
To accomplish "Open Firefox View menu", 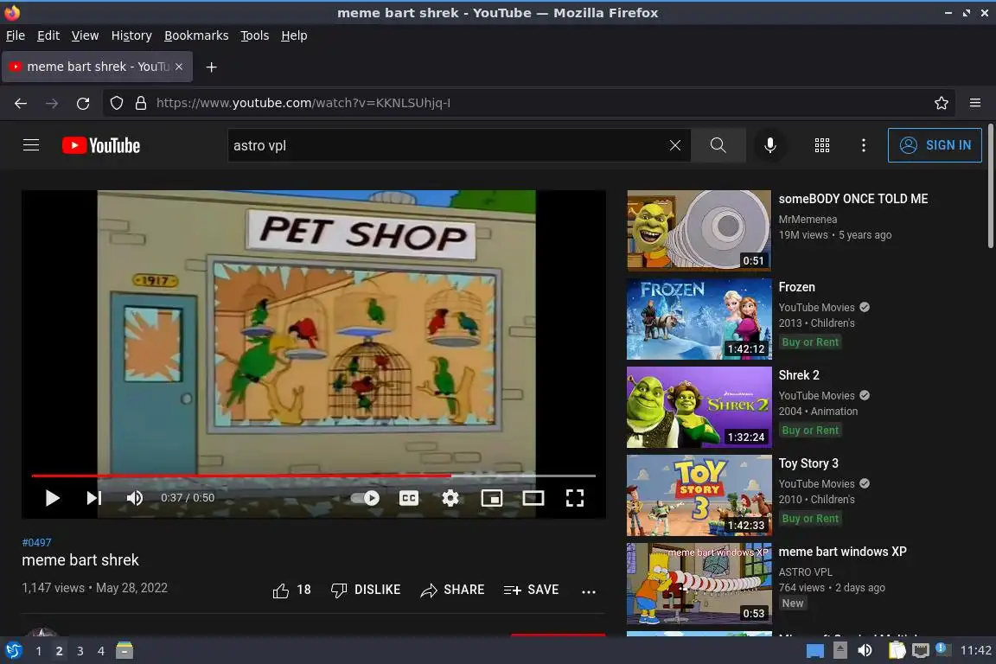I will (85, 35).
